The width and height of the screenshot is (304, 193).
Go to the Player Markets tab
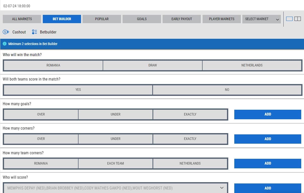pyautogui.click(x=221, y=19)
